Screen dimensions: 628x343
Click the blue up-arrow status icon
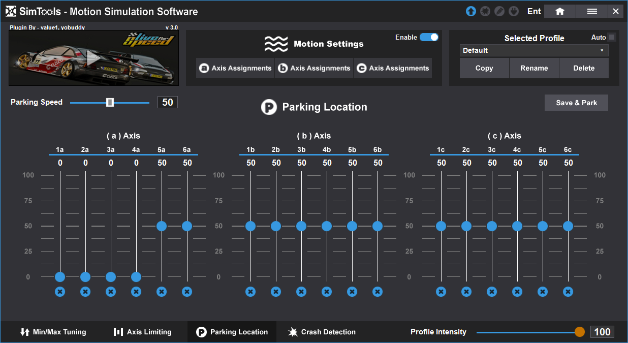point(471,11)
